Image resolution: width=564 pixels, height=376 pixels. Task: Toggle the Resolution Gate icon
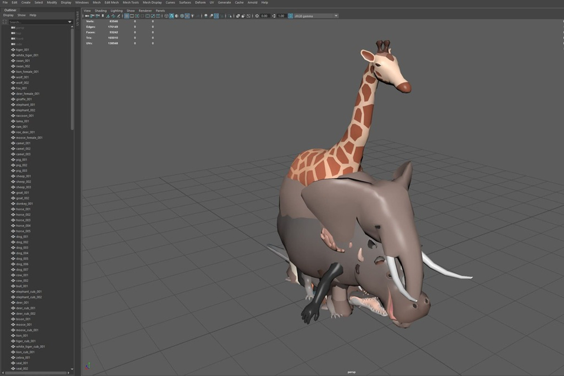point(137,16)
